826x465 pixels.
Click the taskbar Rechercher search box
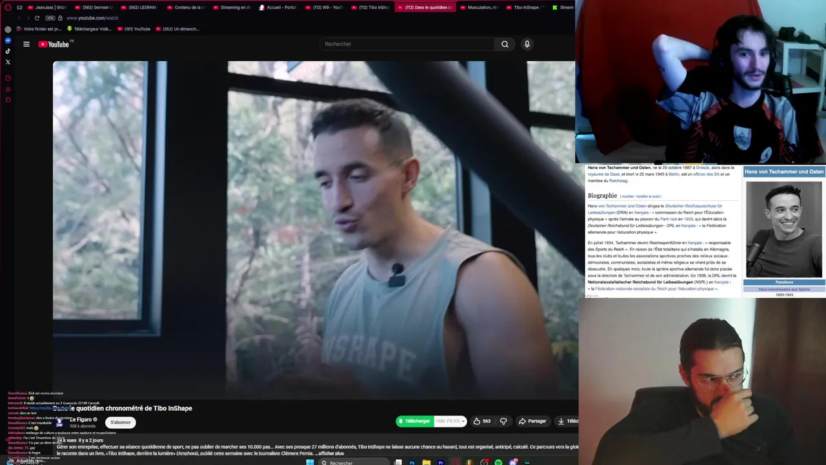point(354,462)
